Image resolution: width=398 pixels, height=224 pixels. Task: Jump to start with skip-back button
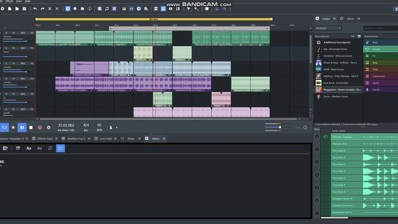coord(13,128)
